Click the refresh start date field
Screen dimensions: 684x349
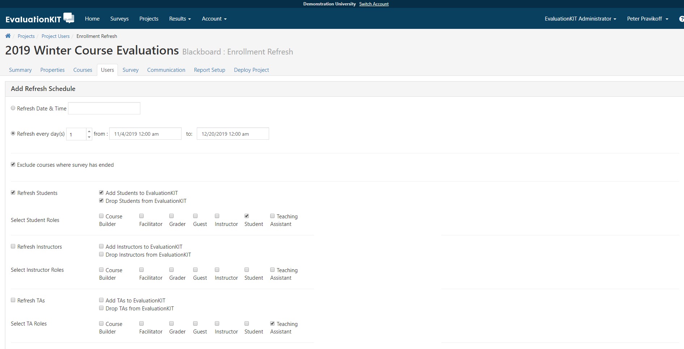145,134
